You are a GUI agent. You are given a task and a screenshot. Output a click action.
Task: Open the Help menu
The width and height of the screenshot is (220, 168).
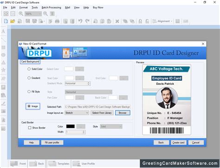click(x=86, y=7)
